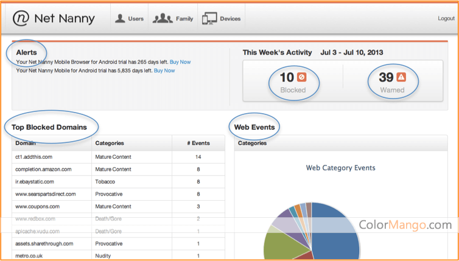Click the # Events column header

[198, 143]
